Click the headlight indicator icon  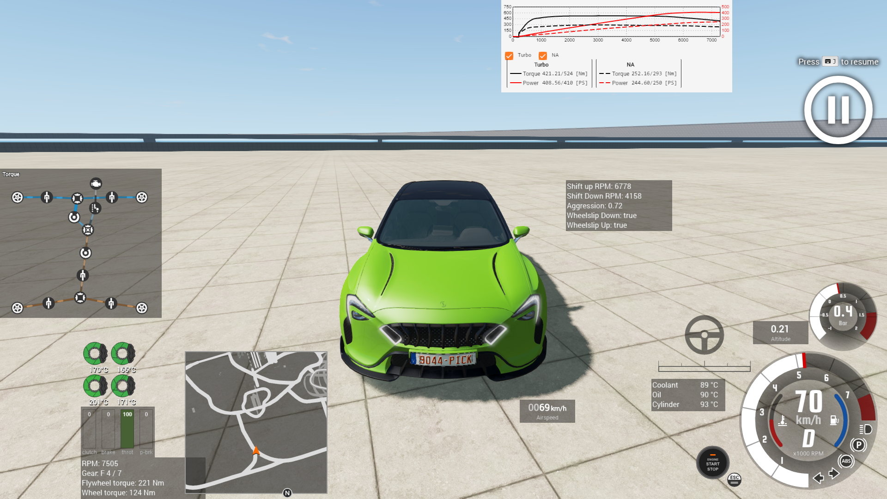tap(865, 429)
